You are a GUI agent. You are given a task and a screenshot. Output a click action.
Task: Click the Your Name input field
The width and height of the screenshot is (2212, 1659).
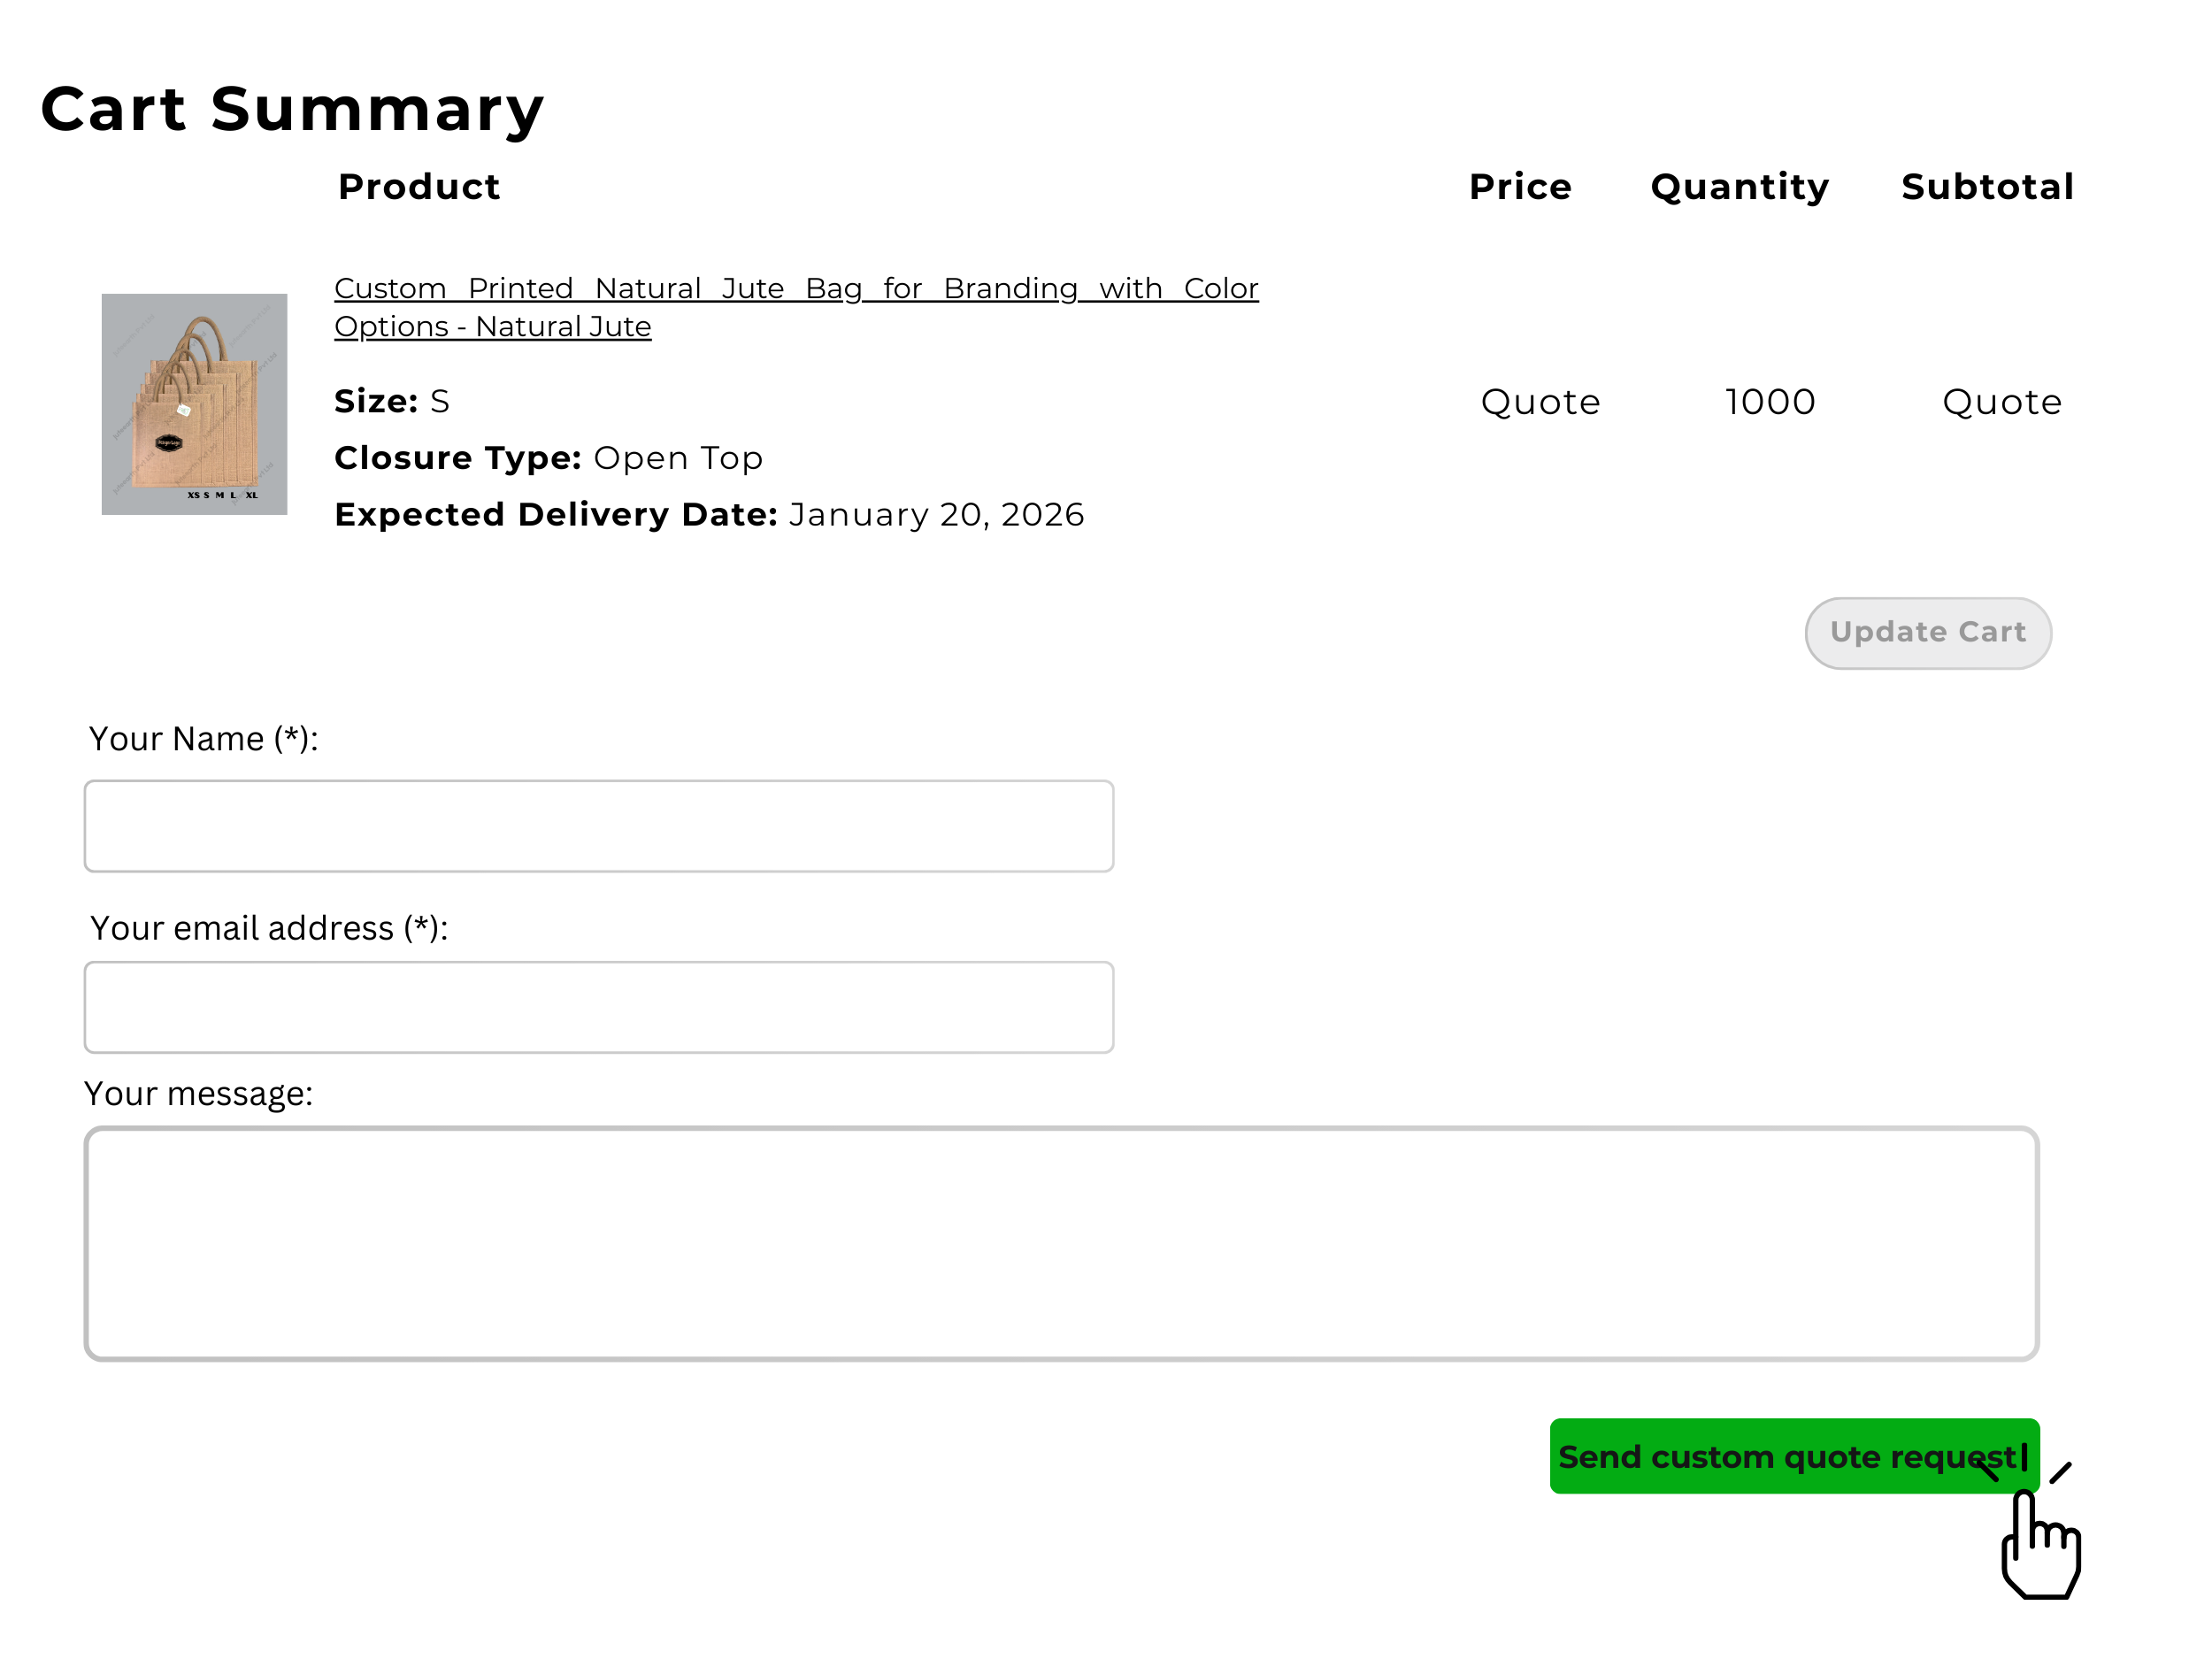click(x=598, y=825)
